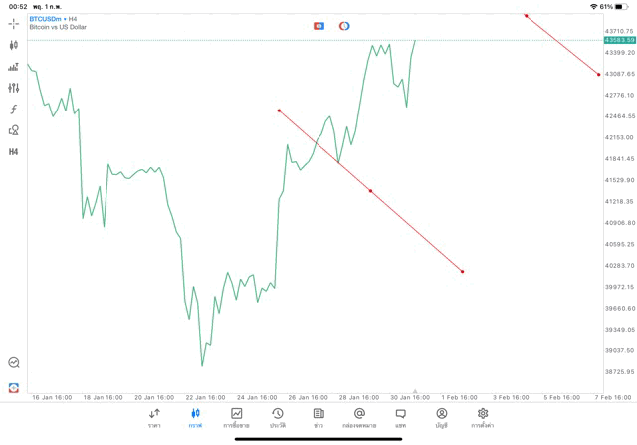Activate the crosshair cursor tool
This screenshot has width=637, height=445.
click(x=14, y=22)
